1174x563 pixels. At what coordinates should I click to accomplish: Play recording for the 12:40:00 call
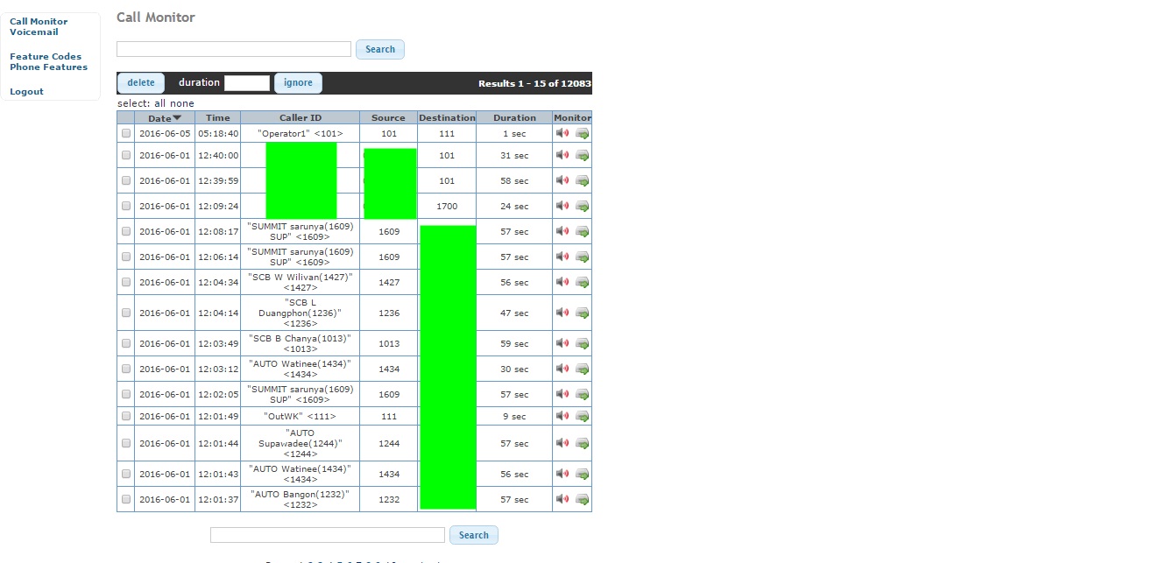[x=562, y=155]
